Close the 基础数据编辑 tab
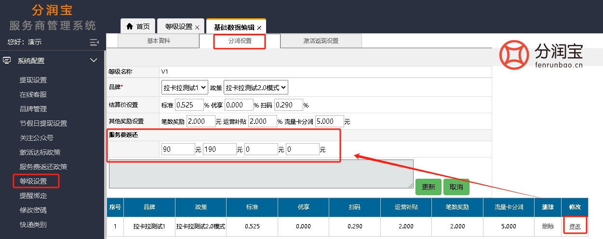This screenshot has height=239, width=603. pos(259,27)
